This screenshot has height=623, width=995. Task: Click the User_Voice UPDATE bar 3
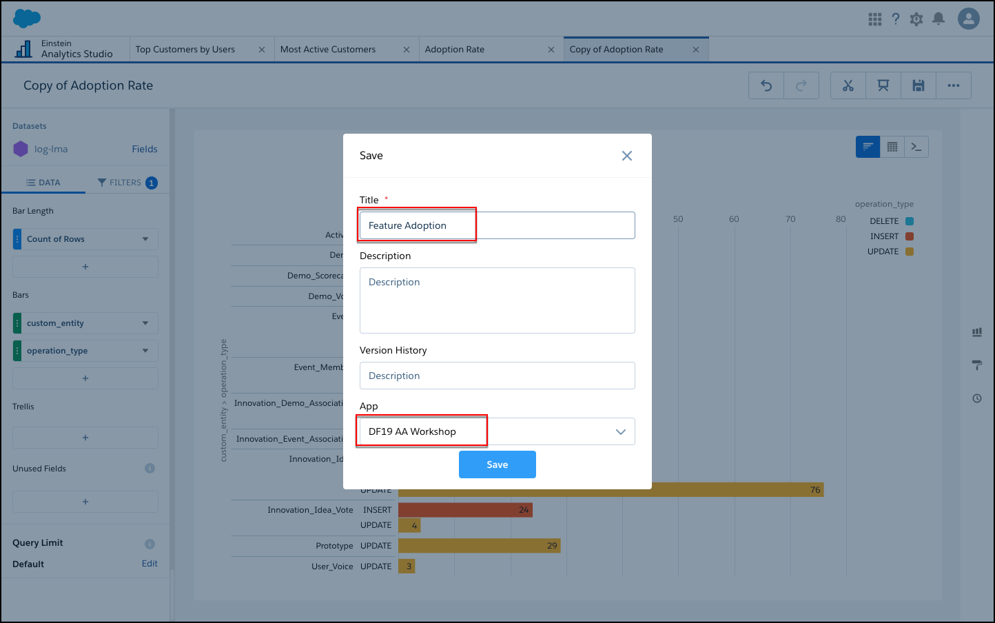(407, 566)
